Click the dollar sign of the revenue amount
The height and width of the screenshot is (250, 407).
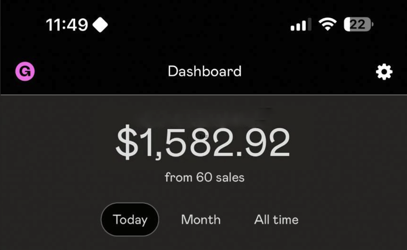(127, 143)
